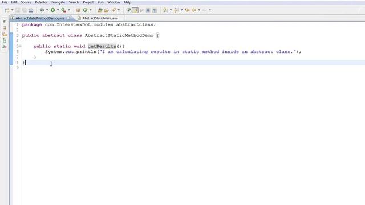Screen dimensions: 365x205
Task: Click the Run External Tools icon
Action: click(63, 10)
